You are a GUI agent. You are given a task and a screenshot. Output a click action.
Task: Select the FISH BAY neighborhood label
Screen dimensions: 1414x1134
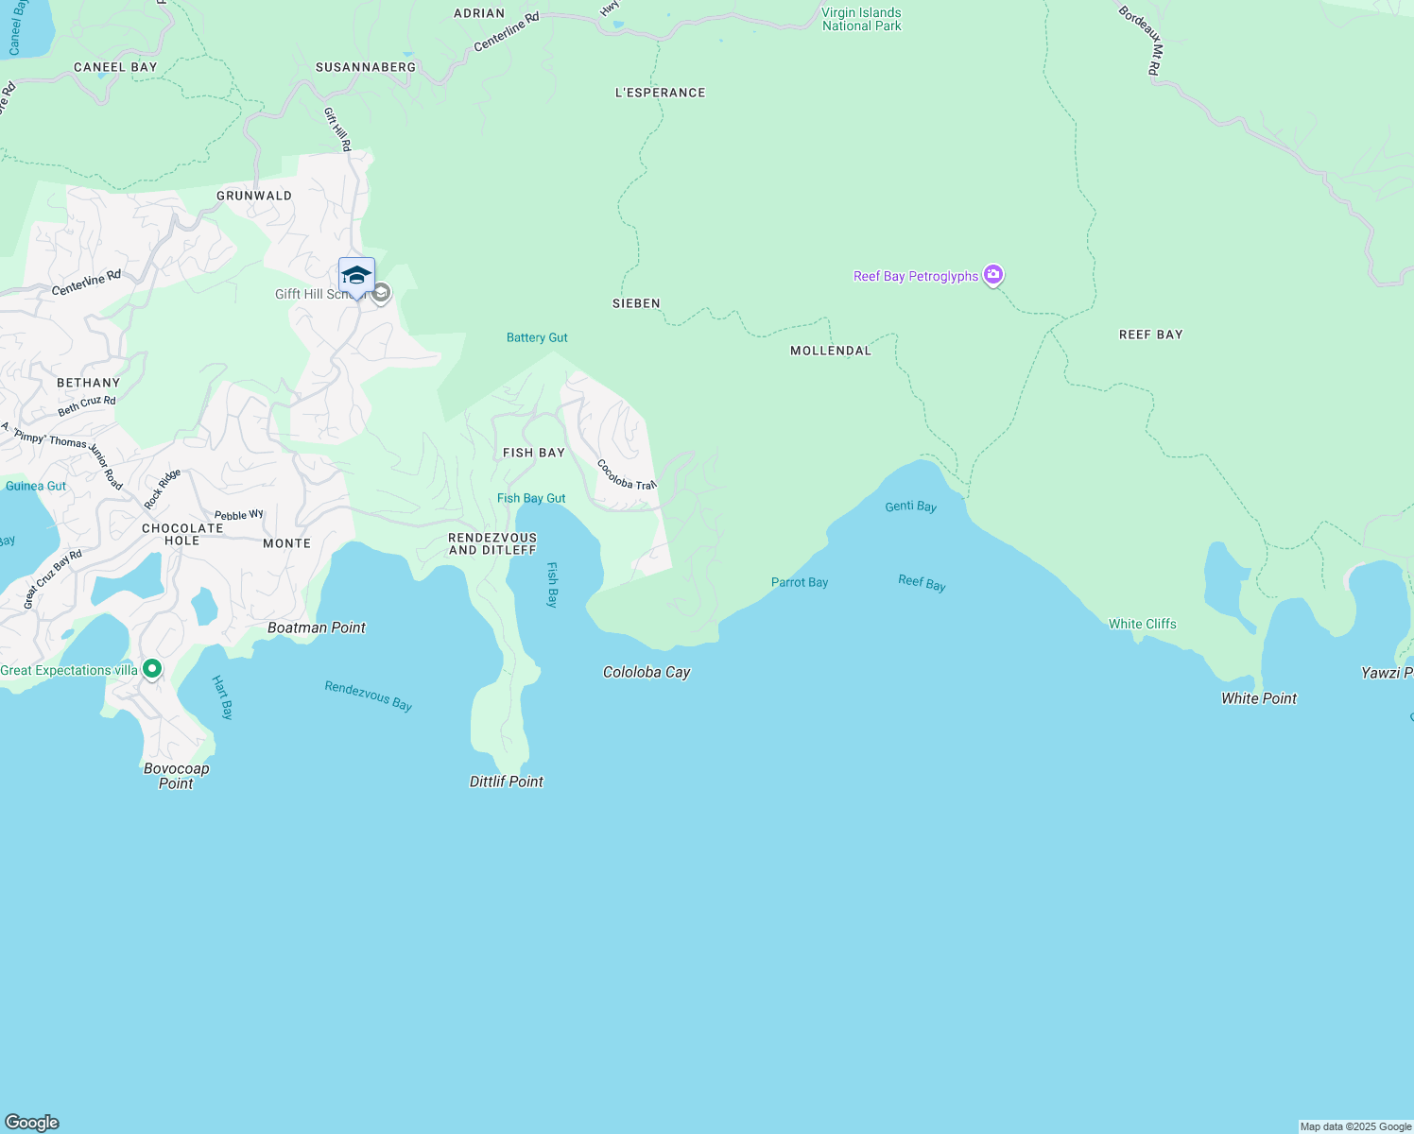click(x=534, y=453)
